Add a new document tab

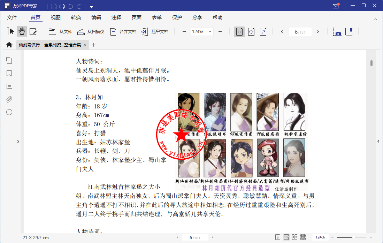[x=93, y=45]
